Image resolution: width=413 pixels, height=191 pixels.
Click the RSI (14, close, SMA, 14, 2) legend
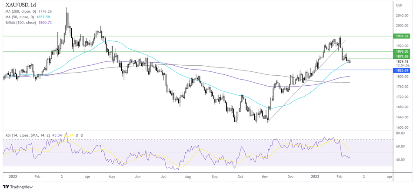pyautogui.click(x=33, y=136)
